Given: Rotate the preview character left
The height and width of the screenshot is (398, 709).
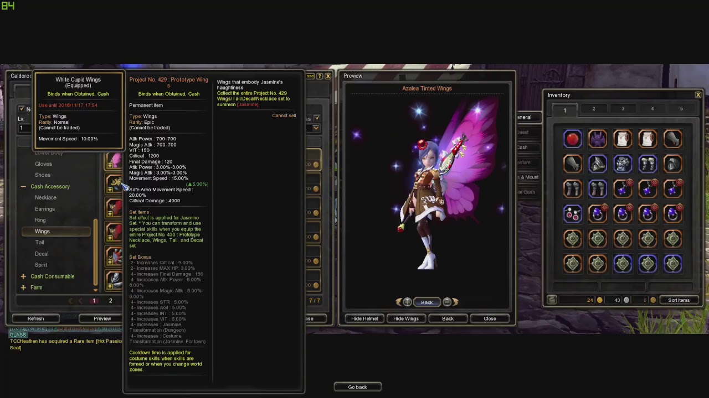Looking at the screenshot, I should 398,302.
